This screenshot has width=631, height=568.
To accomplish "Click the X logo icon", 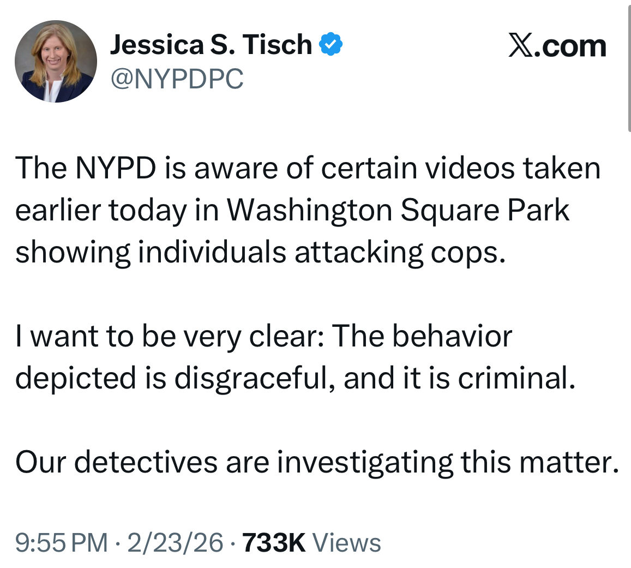I will point(520,46).
